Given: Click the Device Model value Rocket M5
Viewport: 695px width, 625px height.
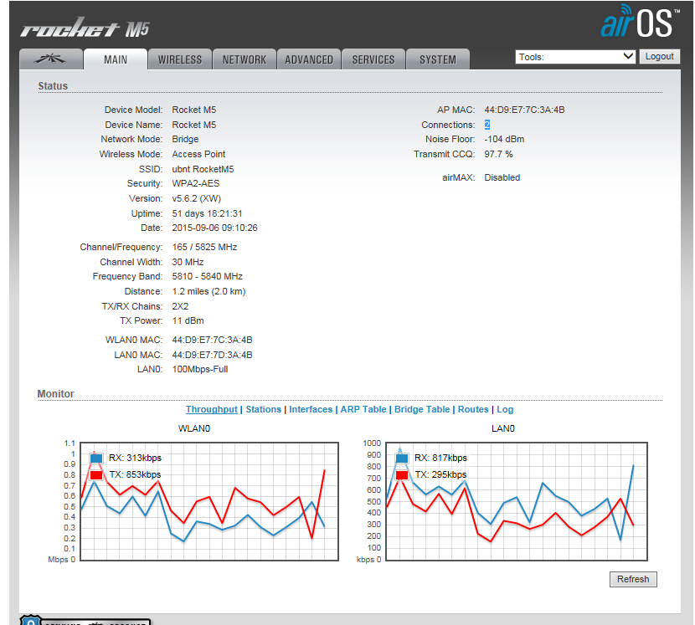Looking at the screenshot, I should pyautogui.click(x=193, y=110).
